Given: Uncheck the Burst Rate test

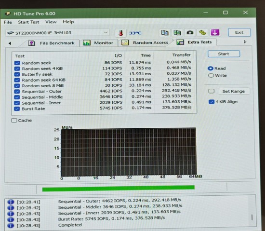Looking at the screenshot, I should pyautogui.click(x=17, y=109).
